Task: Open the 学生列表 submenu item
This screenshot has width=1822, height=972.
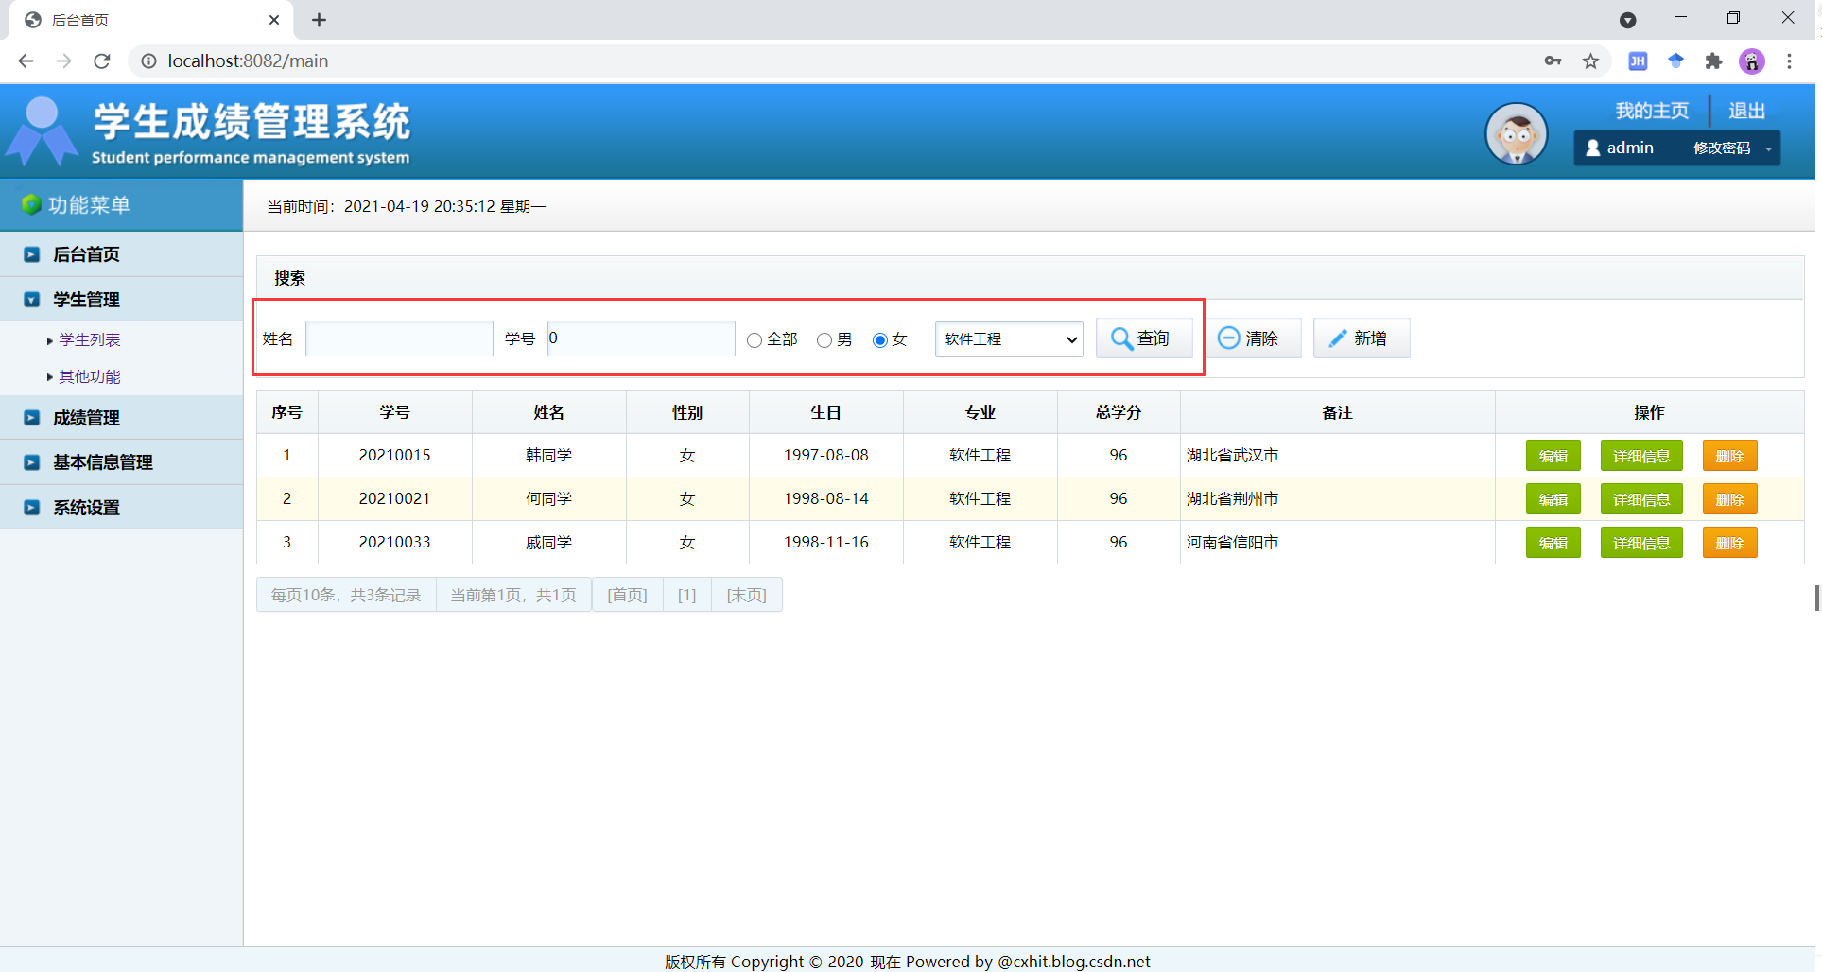Action: tap(90, 339)
